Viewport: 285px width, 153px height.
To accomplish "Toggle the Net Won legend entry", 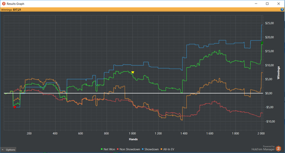I will (x=108, y=149).
